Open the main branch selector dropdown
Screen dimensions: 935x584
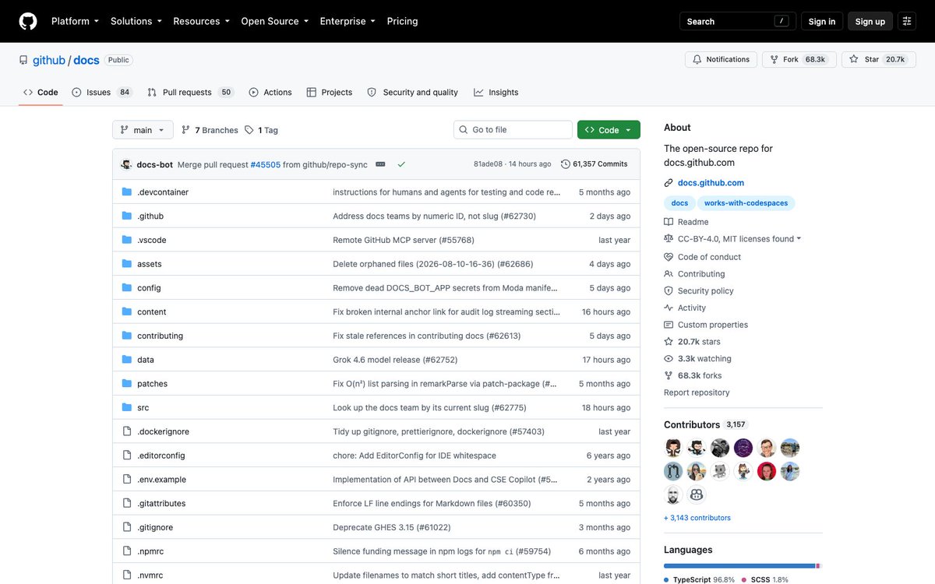143,130
